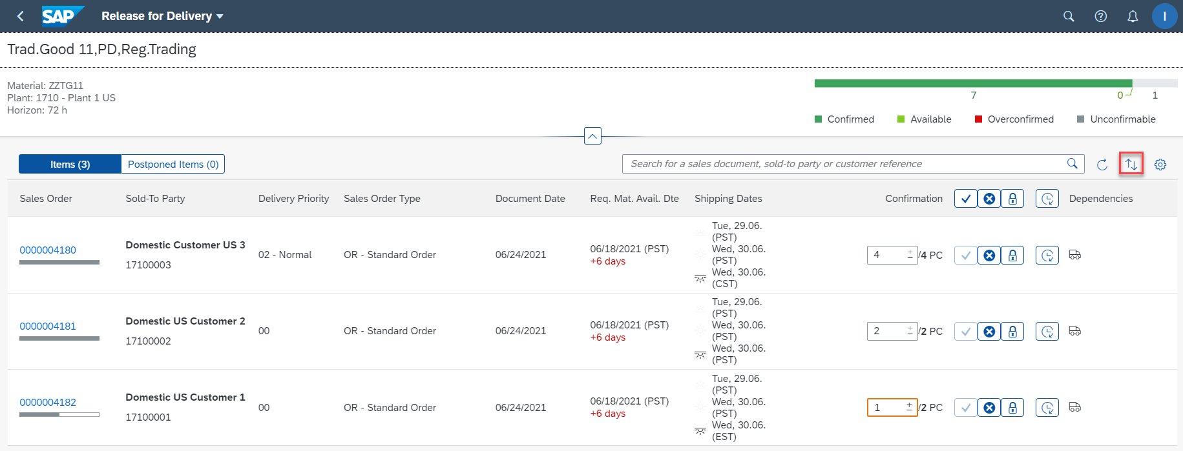Switch to the Postponed Items (0) tab
Image resolution: width=1183 pixels, height=451 pixels.
[173, 165]
